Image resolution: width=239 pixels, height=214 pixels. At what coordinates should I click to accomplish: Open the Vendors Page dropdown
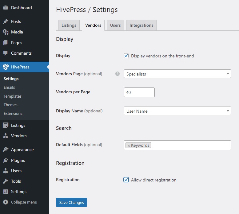point(177,74)
